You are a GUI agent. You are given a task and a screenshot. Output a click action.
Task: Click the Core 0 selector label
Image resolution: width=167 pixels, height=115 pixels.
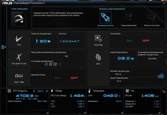pos(40,91)
